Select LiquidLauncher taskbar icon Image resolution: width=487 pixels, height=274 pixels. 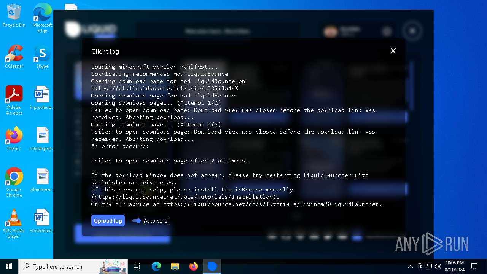(212, 266)
